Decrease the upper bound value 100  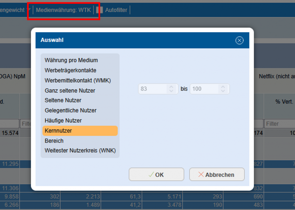click(223, 91)
